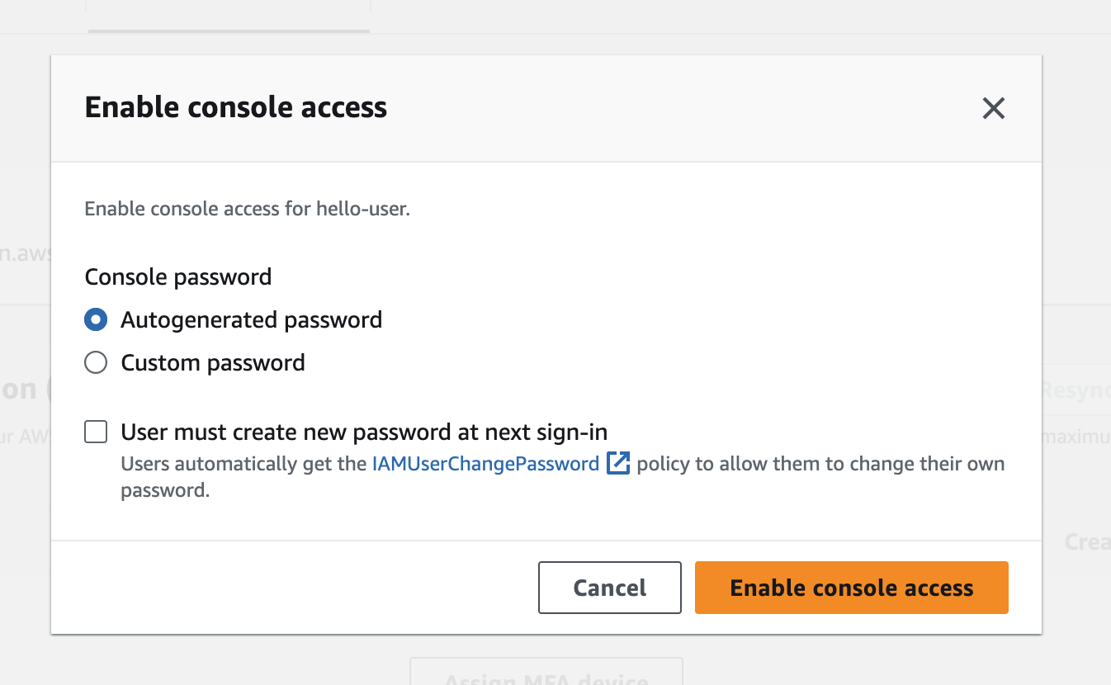Tick the new password at next sign-in checkbox
This screenshot has height=685, width=1111.
96,432
